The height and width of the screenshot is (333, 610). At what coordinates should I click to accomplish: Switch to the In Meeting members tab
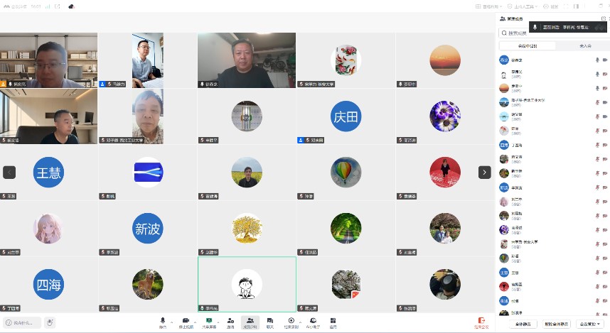coord(528,46)
